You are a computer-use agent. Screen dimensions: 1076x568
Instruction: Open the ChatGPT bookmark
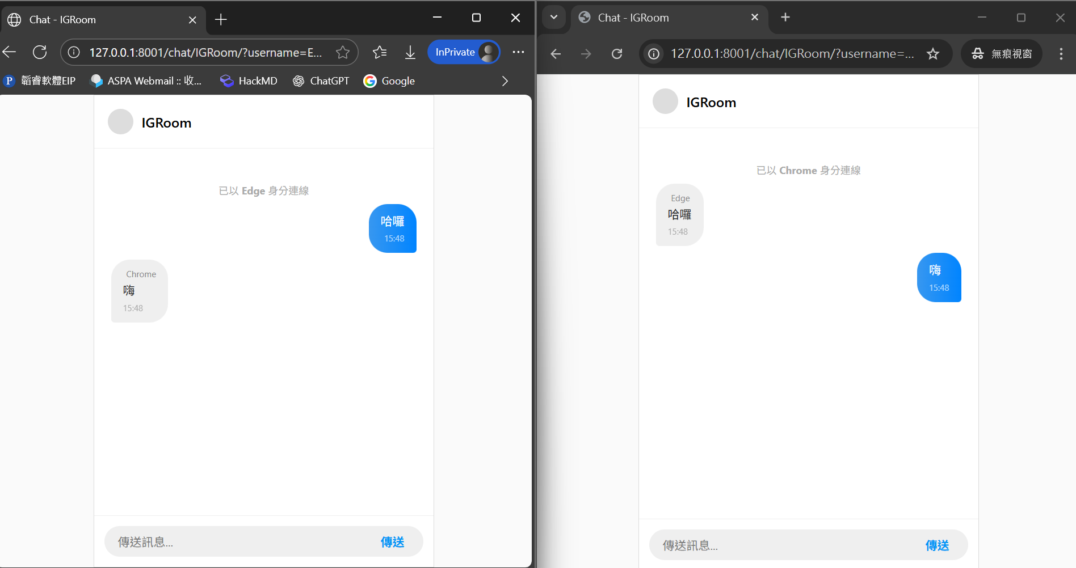[321, 81]
